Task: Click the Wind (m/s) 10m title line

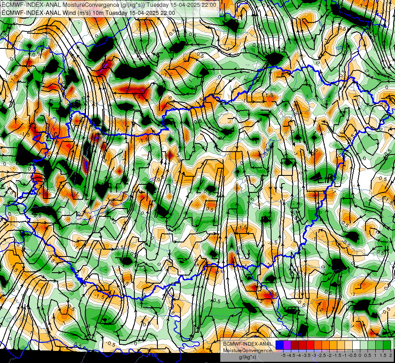Action: 88,13
